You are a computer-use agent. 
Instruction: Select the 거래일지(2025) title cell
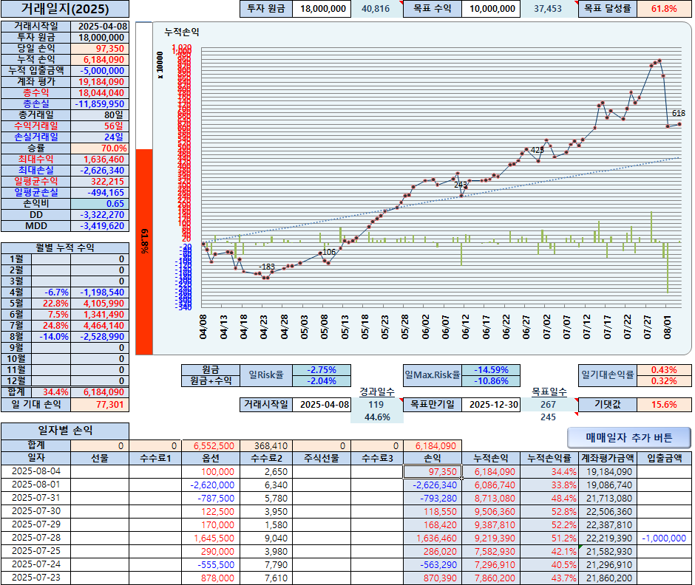[65, 9]
